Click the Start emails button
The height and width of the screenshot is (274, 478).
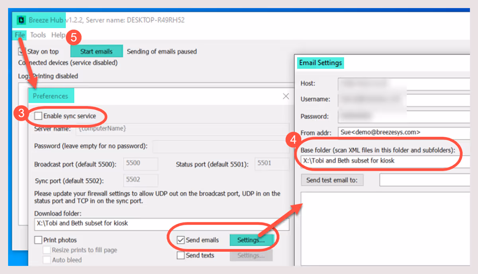[96, 51]
